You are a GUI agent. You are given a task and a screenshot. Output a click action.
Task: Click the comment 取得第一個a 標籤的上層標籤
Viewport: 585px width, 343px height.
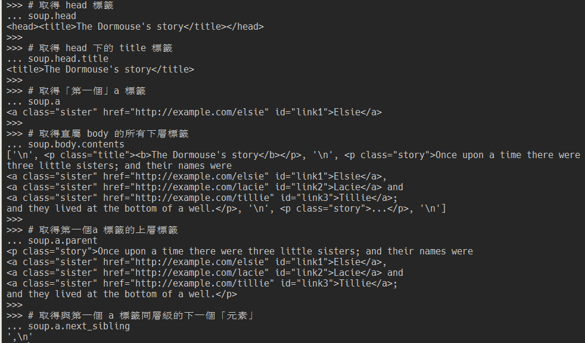coord(103,230)
